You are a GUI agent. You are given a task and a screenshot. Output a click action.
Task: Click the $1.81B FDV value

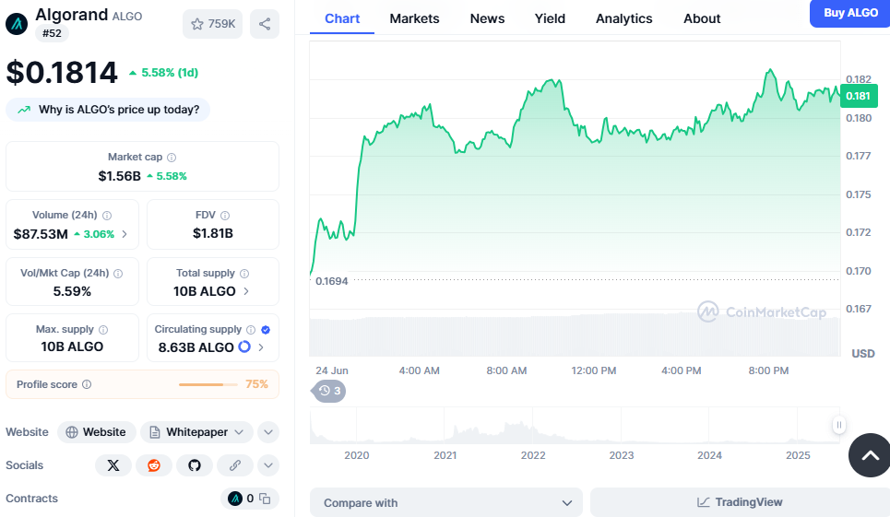click(x=213, y=233)
